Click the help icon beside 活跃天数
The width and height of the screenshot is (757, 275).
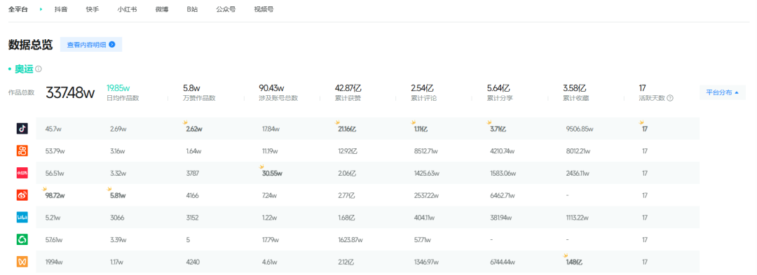coord(670,98)
